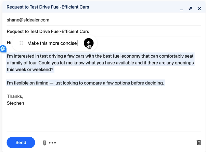
Task: Click the 'Stephen' signature line
Action: 15,103
